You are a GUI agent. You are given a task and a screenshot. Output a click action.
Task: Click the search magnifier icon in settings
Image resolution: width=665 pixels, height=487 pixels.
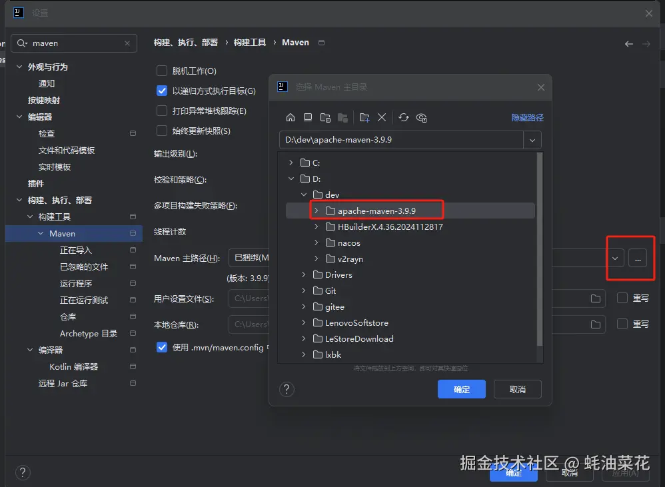[x=21, y=43]
